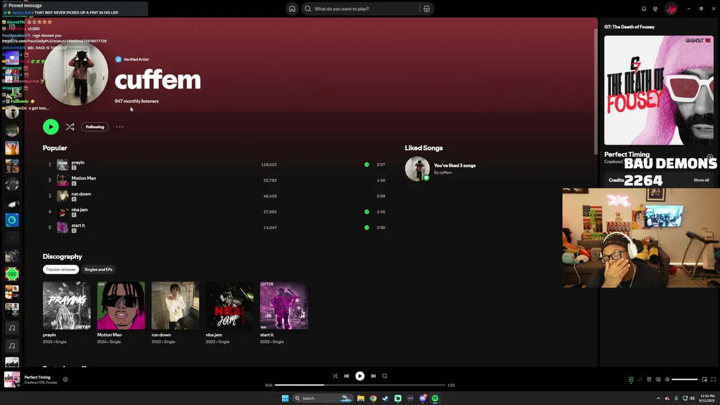The height and width of the screenshot is (405, 720).
Task: Open Google Chrome from the taskbar
Action: click(x=373, y=398)
